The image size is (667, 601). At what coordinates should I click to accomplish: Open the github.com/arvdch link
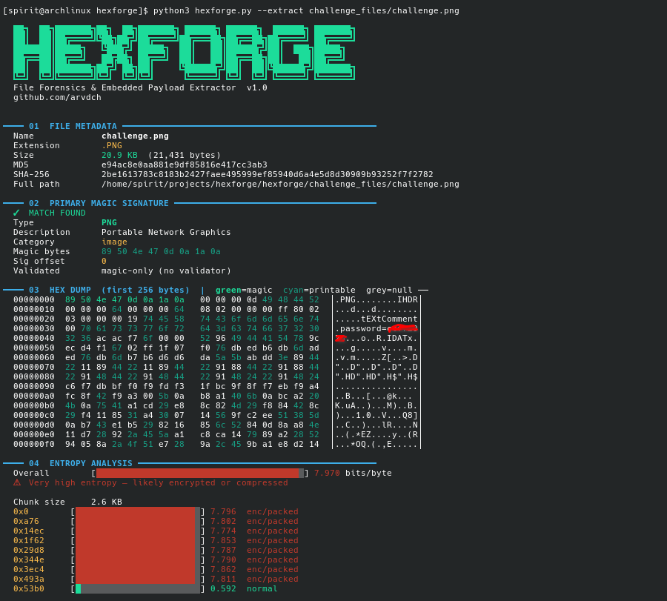(57, 97)
